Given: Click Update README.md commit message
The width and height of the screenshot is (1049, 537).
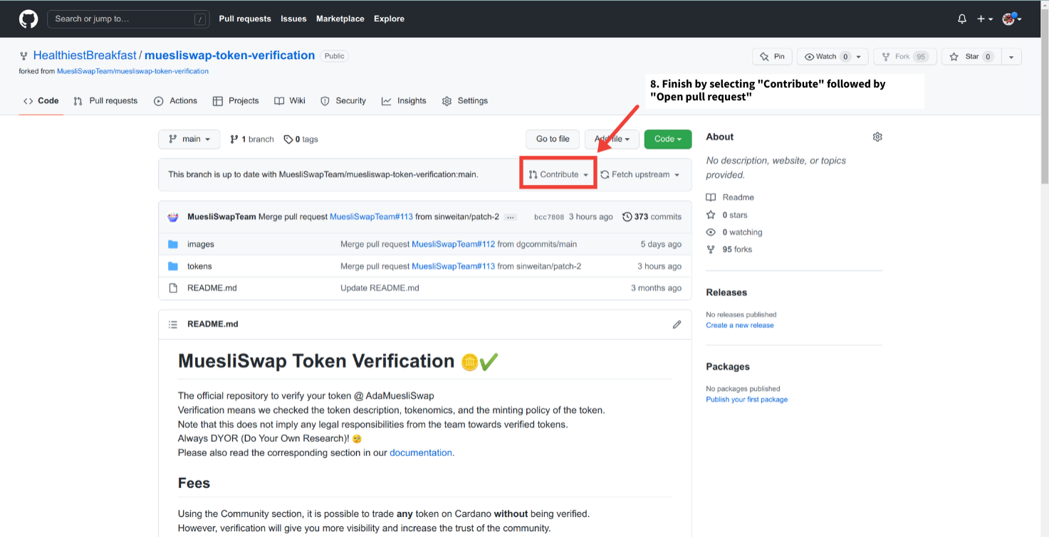Looking at the screenshot, I should [x=380, y=288].
